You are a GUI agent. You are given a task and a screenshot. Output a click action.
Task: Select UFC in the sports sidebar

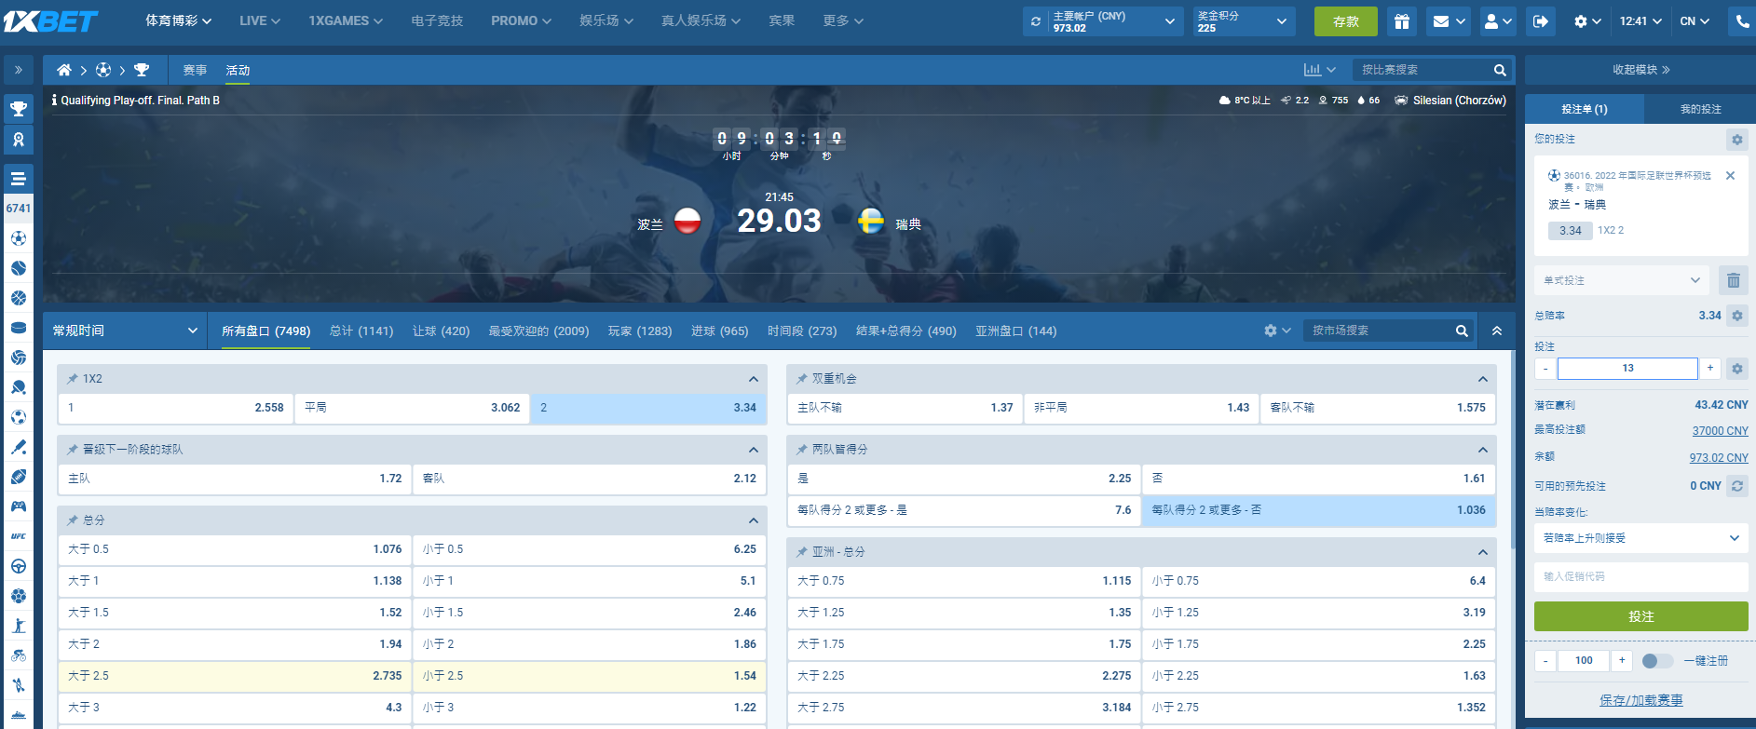tap(19, 536)
